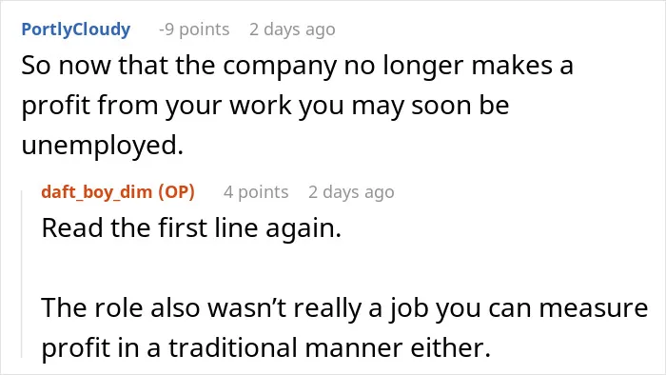The image size is (666, 375).
Task: Collapse the reply thread via the vertical line
Action: (22, 274)
